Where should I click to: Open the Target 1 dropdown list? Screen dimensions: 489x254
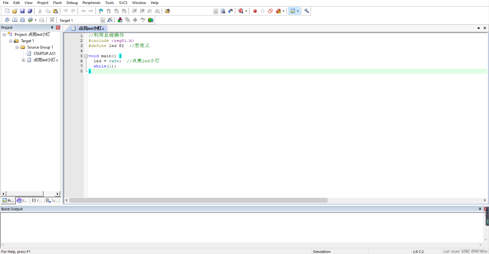pos(103,20)
